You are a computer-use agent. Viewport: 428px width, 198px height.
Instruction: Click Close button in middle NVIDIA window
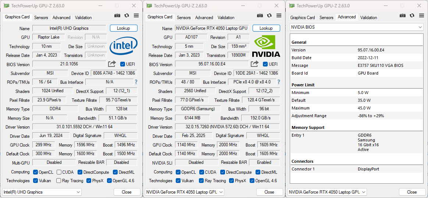pos(270,192)
